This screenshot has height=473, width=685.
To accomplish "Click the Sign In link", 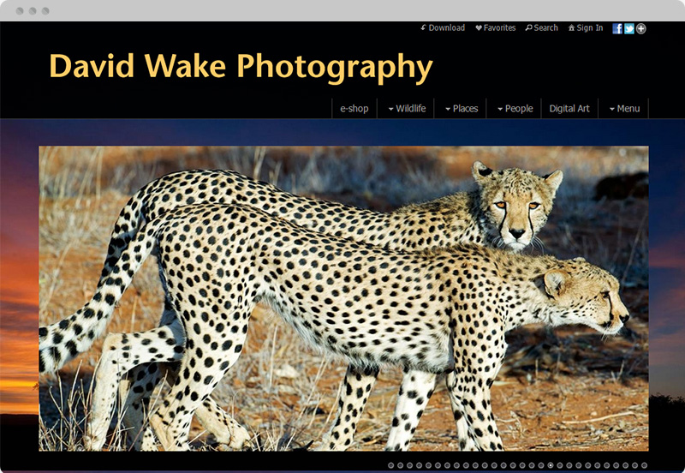I will pyautogui.click(x=586, y=27).
